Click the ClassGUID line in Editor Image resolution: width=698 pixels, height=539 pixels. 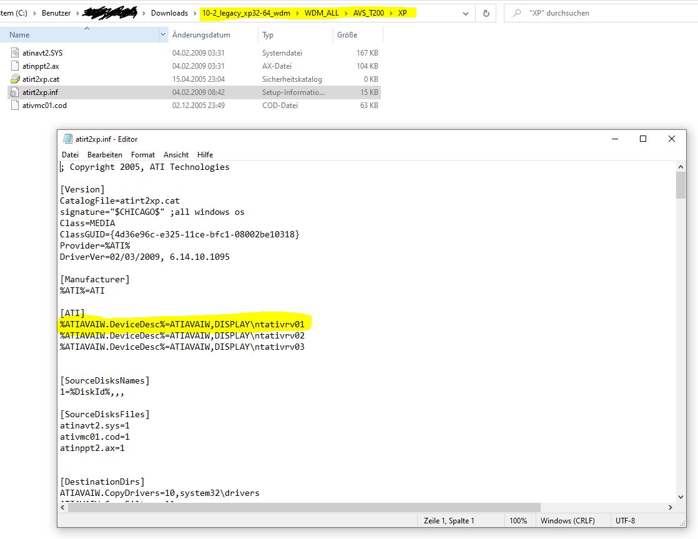[179, 234]
